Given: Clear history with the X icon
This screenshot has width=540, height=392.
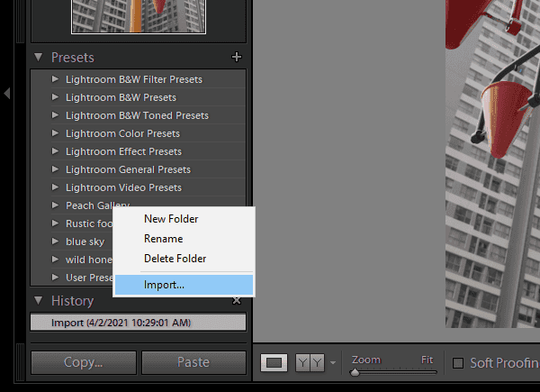Looking at the screenshot, I should tap(237, 301).
